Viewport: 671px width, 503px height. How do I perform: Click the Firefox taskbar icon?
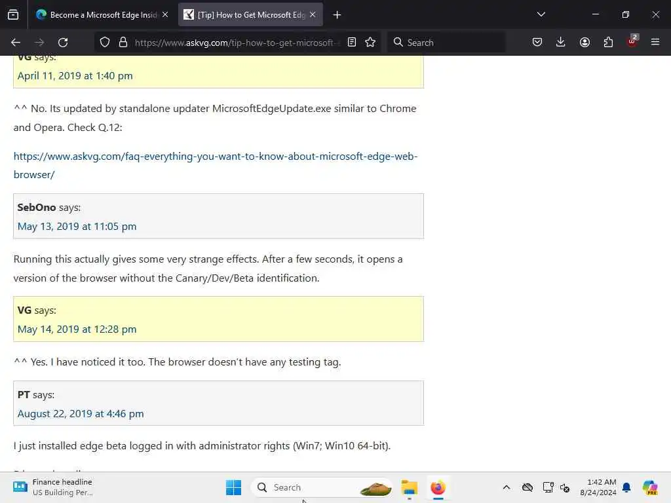click(x=438, y=487)
